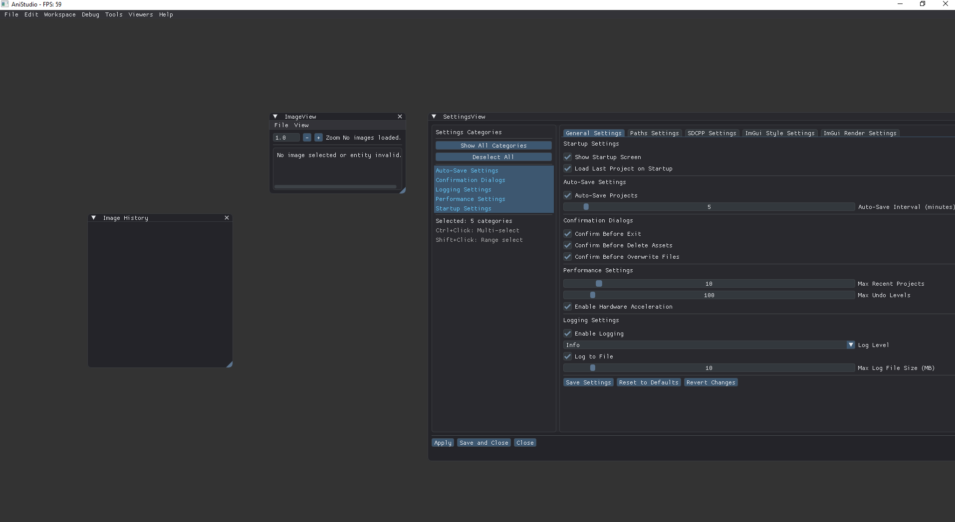Toggle Confirm Before Delete Assets checkbox

click(568, 245)
